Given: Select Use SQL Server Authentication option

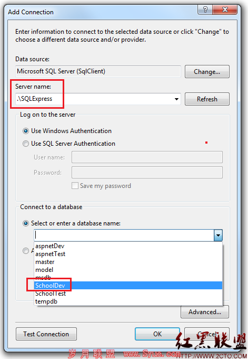Looking at the screenshot, I should point(26,144).
